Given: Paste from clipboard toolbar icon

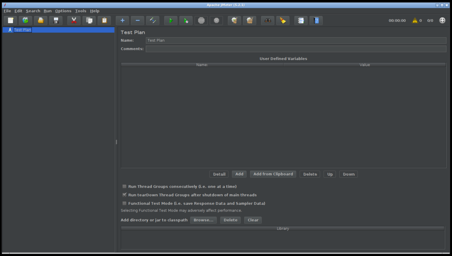Looking at the screenshot, I should point(104,20).
